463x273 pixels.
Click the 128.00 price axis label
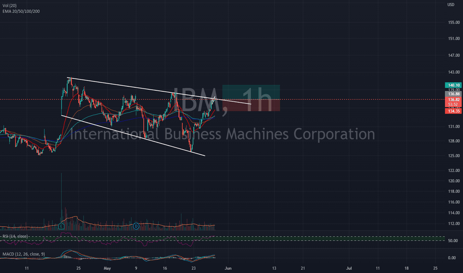tap(454, 141)
